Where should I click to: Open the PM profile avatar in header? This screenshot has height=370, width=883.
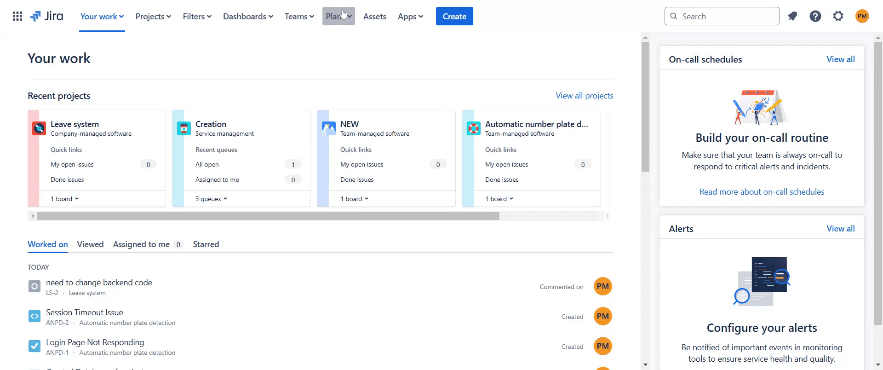pyautogui.click(x=862, y=16)
